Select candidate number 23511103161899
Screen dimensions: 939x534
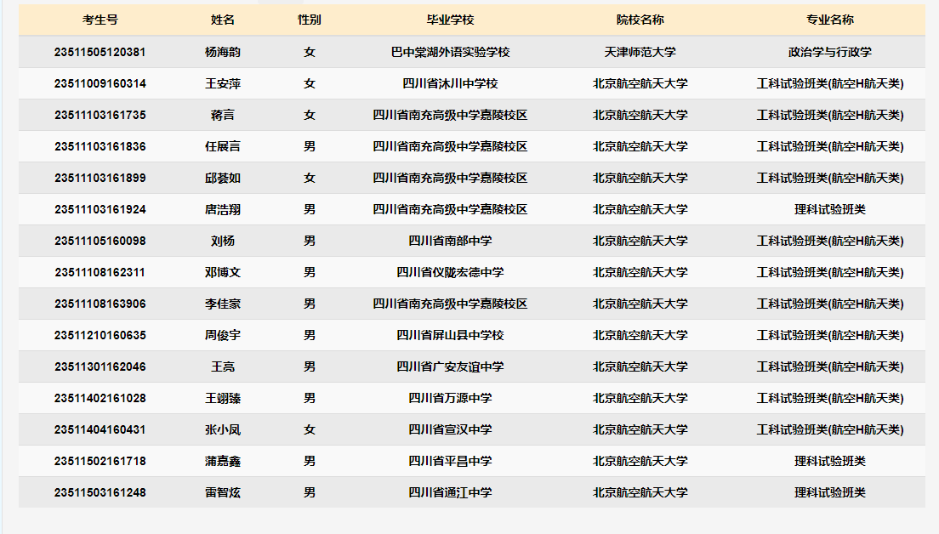coord(100,178)
